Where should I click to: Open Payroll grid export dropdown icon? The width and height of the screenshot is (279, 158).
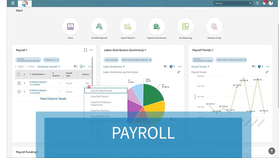tap(82, 66)
